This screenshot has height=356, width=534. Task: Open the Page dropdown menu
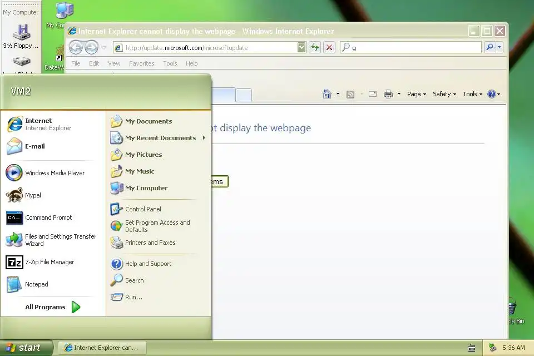417,94
